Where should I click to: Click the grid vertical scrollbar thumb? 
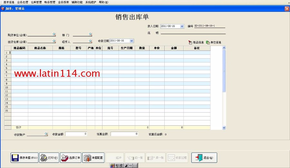click(x=224, y=71)
